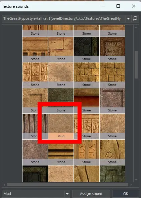Choose the twin cartouche hieroglyph texture
The height and width of the screenshot is (198, 141).
87,152
